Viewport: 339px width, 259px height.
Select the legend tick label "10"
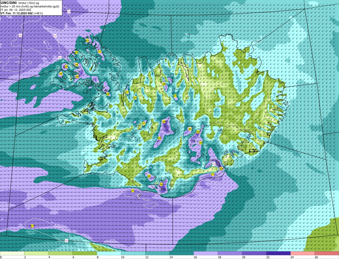tap(122, 257)
